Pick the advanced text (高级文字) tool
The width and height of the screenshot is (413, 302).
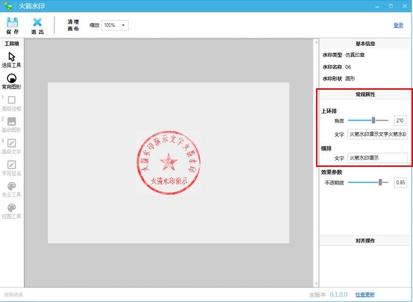[x=12, y=143]
